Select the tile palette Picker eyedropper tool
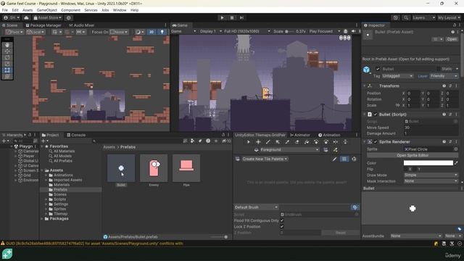The height and width of the screenshot is (261, 464). pyautogui.click(x=287, y=142)
